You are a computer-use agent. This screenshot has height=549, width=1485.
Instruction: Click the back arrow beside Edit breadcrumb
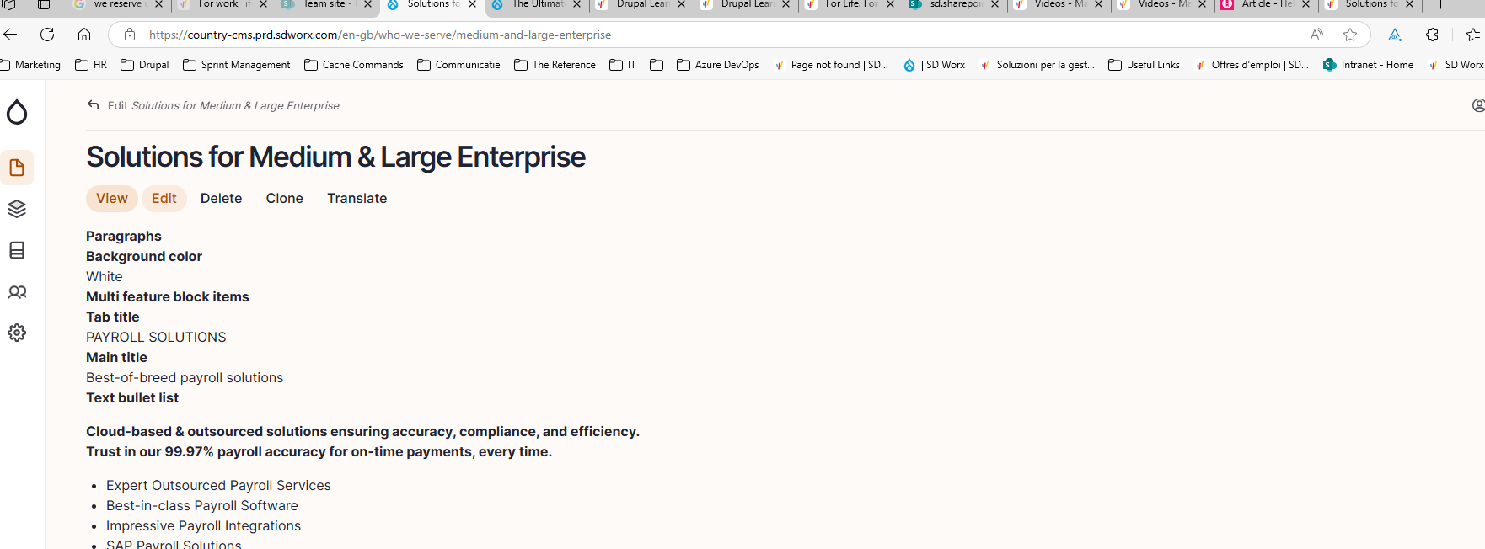click(94, 105)
